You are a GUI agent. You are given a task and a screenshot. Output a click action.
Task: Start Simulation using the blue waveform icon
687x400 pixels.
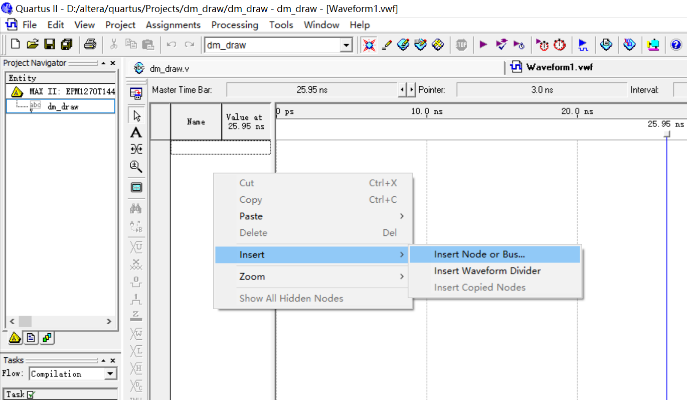(x=583, y=45)
